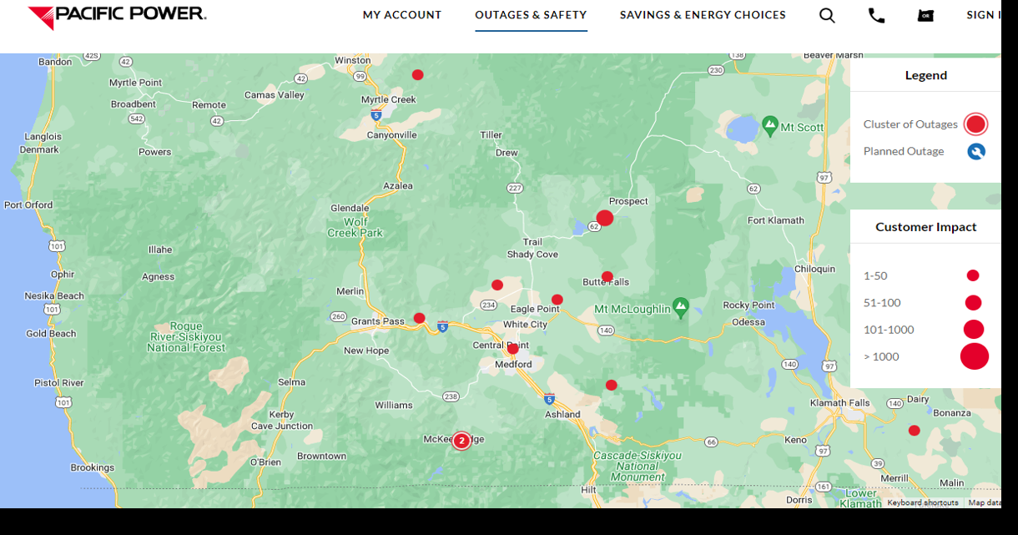The image size is (1018, 535).
Task: Open the Outages & Safety menu
Action: [x=531, y=15]
